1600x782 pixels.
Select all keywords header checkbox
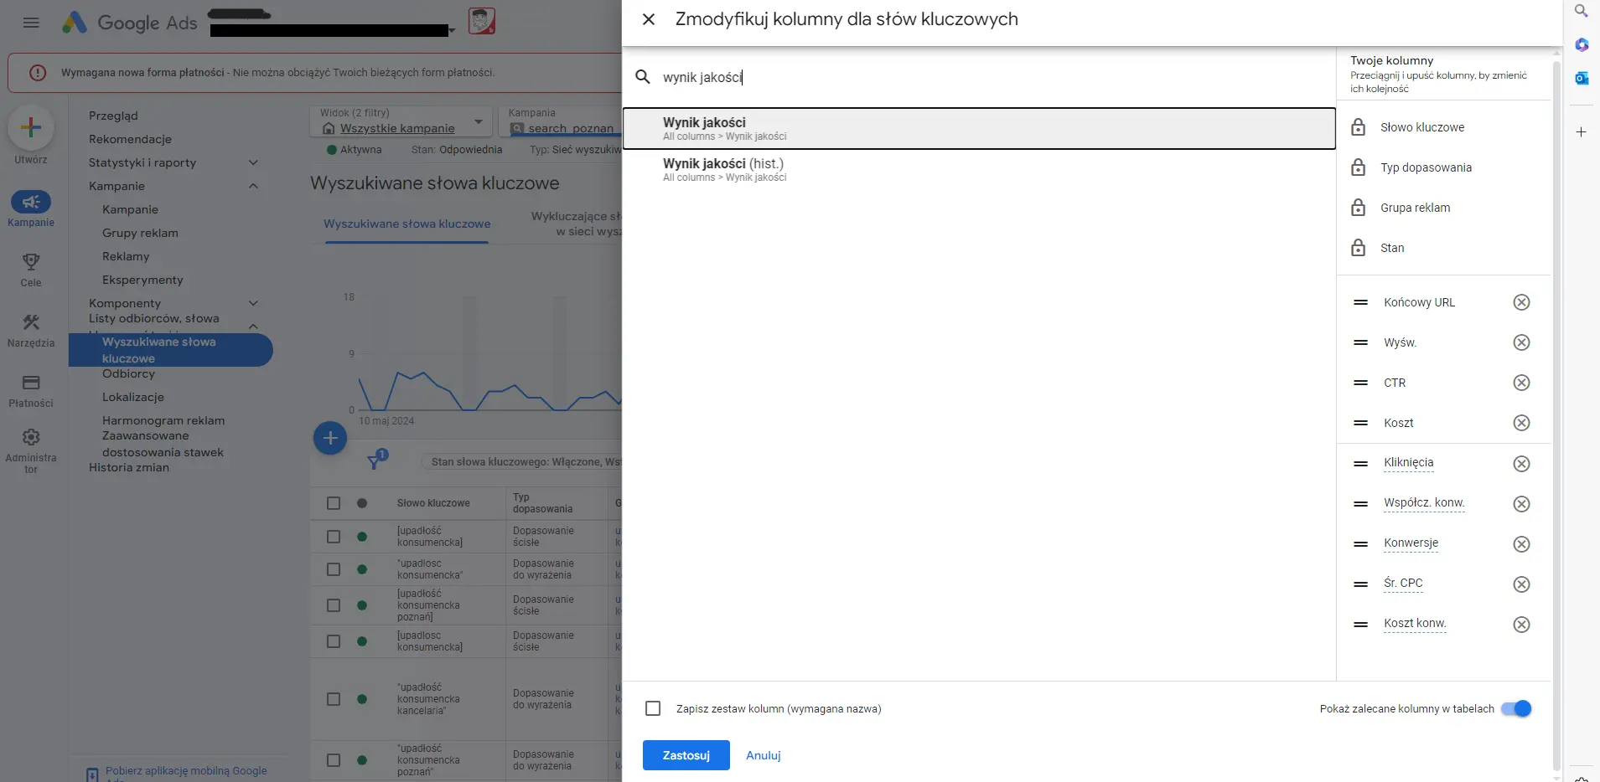click(x=334, y=503)
